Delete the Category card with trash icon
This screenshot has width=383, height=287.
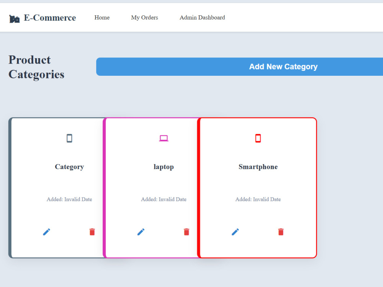(92, 232)
